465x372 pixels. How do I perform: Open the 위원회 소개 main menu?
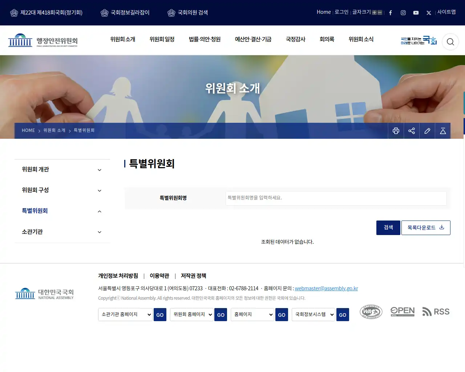pyautogui.click(x=123, y=39)
